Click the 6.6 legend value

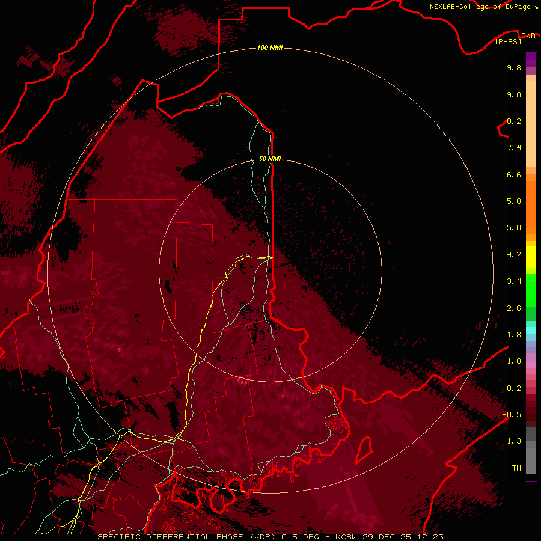point(514,174)
